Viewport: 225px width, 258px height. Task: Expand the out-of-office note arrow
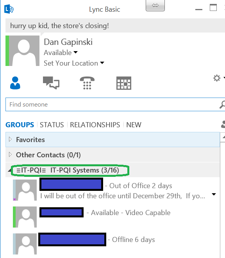point(214,194)
